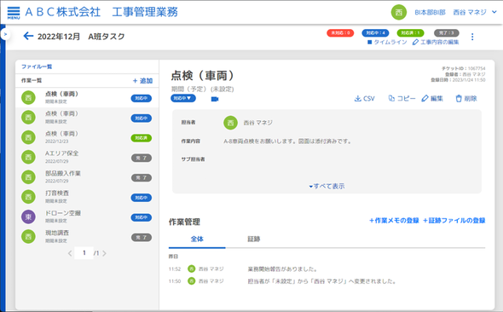Image resolution: width=503 pixels, height=312 pixels.
Task: Filter by red 未対応 status badge
Action: (x=340, y=32)
